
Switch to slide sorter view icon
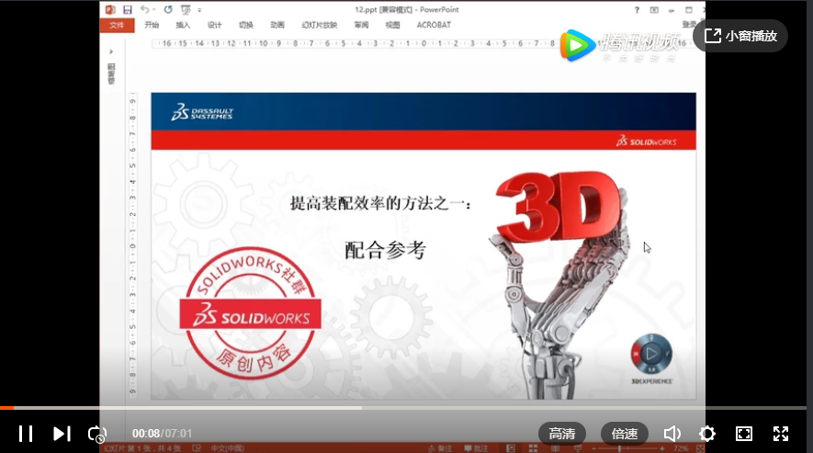pyautogui.click(x=533, y=448)
